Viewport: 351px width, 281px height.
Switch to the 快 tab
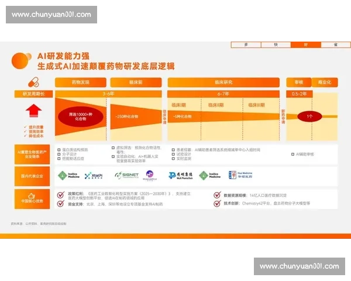pos(276,45)
